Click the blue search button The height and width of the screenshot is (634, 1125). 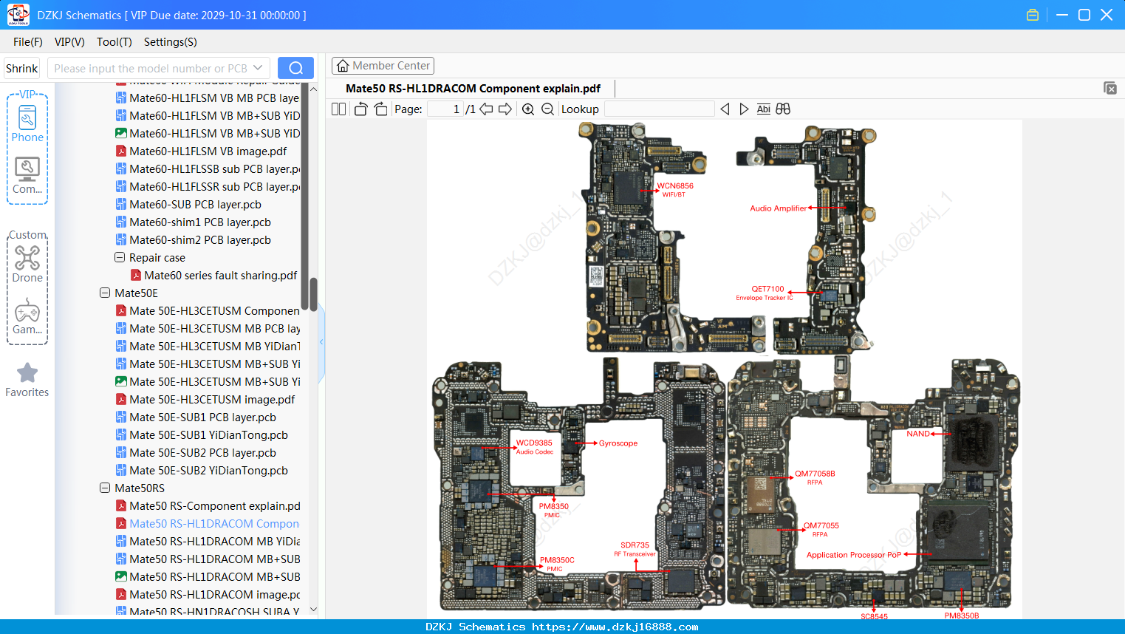[295, 68]
